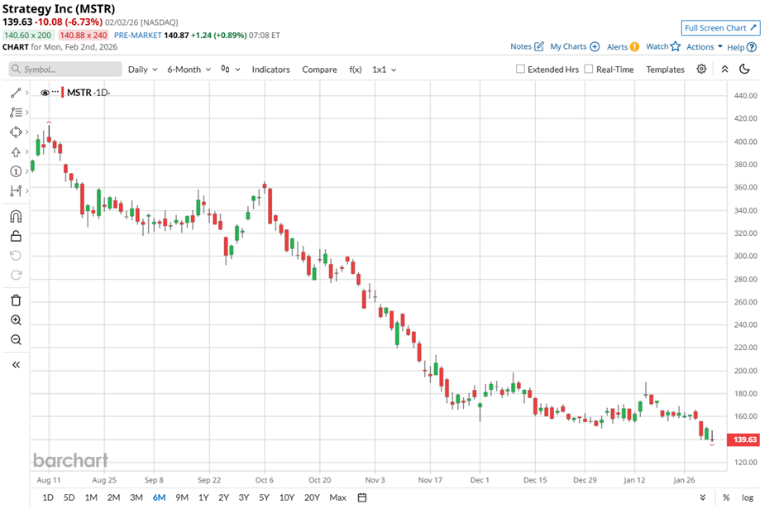This screenshot has width=774, height=514.
Task: Enable the Extended Hrs checkbox
Action: click(520, 70)
